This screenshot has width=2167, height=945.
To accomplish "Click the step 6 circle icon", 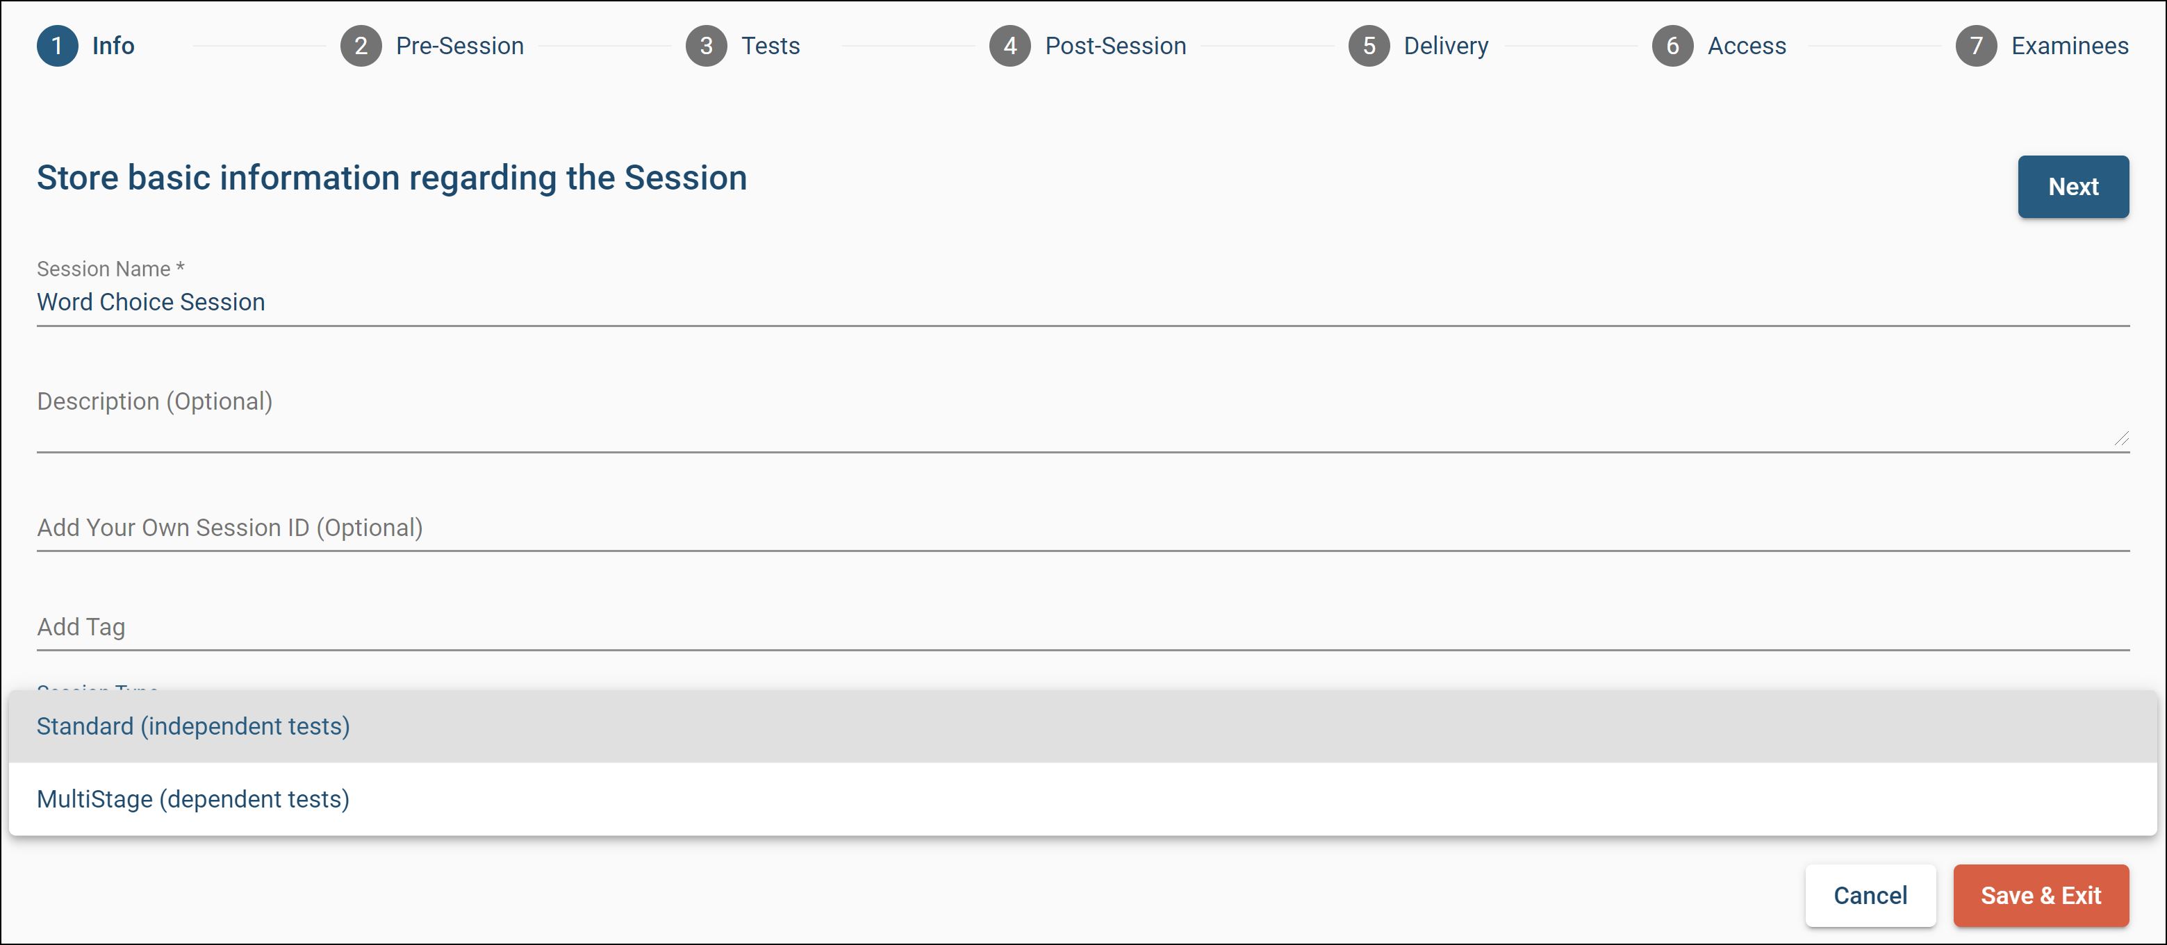I will pyautogui.click(x=1672, y=45).
